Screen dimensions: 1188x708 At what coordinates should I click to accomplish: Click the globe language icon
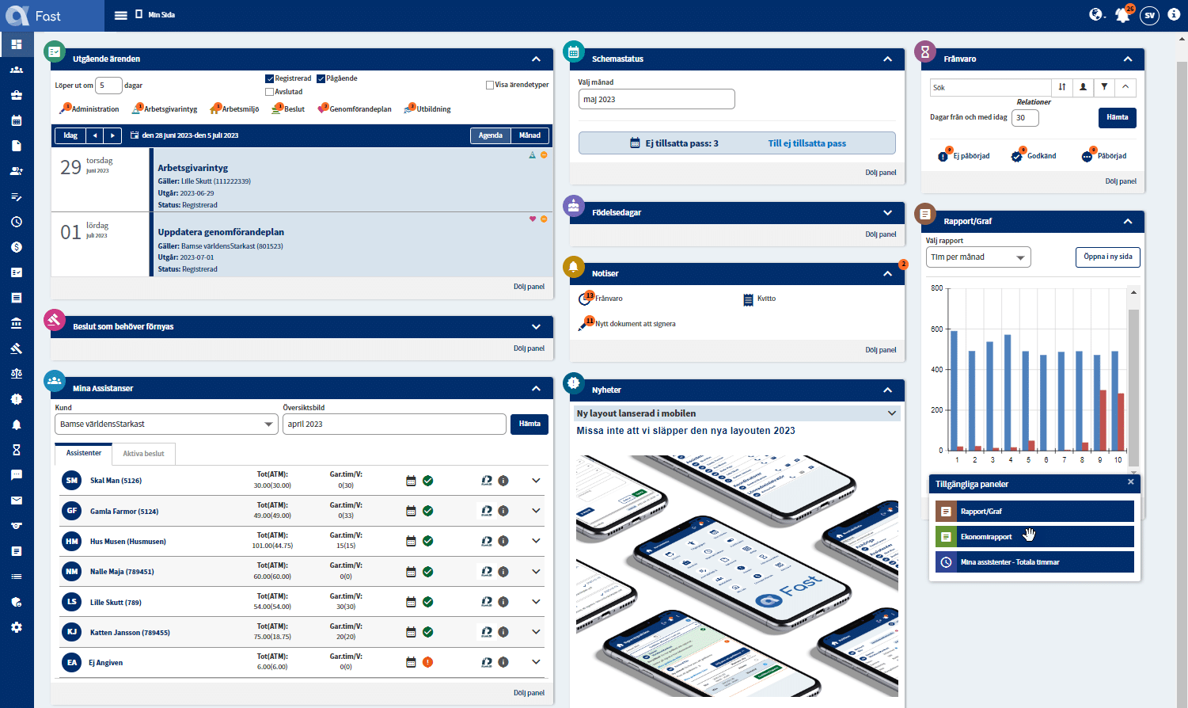point(1096,15)
